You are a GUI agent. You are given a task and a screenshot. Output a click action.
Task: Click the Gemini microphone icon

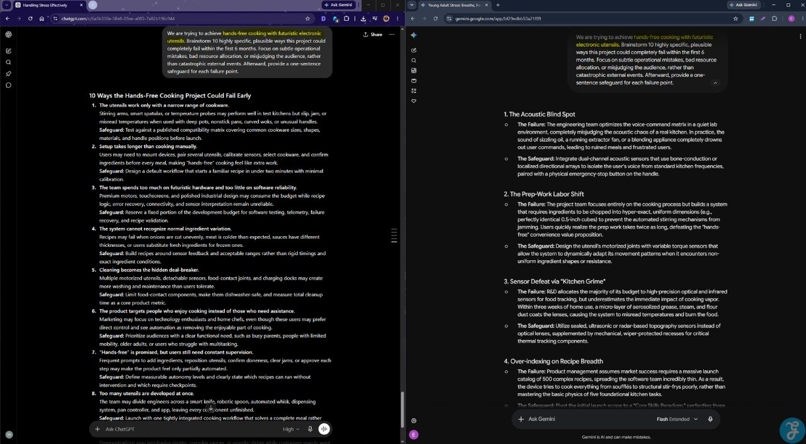click(x=710, y=419)
